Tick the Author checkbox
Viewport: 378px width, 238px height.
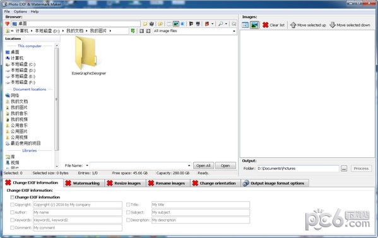pyautogui.click(x=12, y=213)
